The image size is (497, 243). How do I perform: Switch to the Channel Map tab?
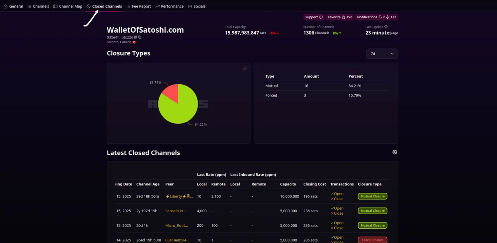tap(68, 6)
